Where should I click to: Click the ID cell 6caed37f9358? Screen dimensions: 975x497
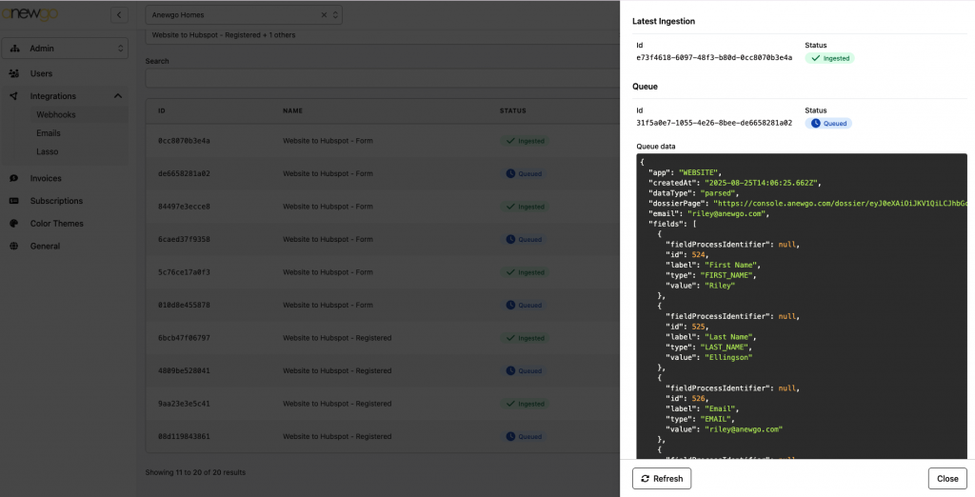pyautogui.click(x=184, y=240)
